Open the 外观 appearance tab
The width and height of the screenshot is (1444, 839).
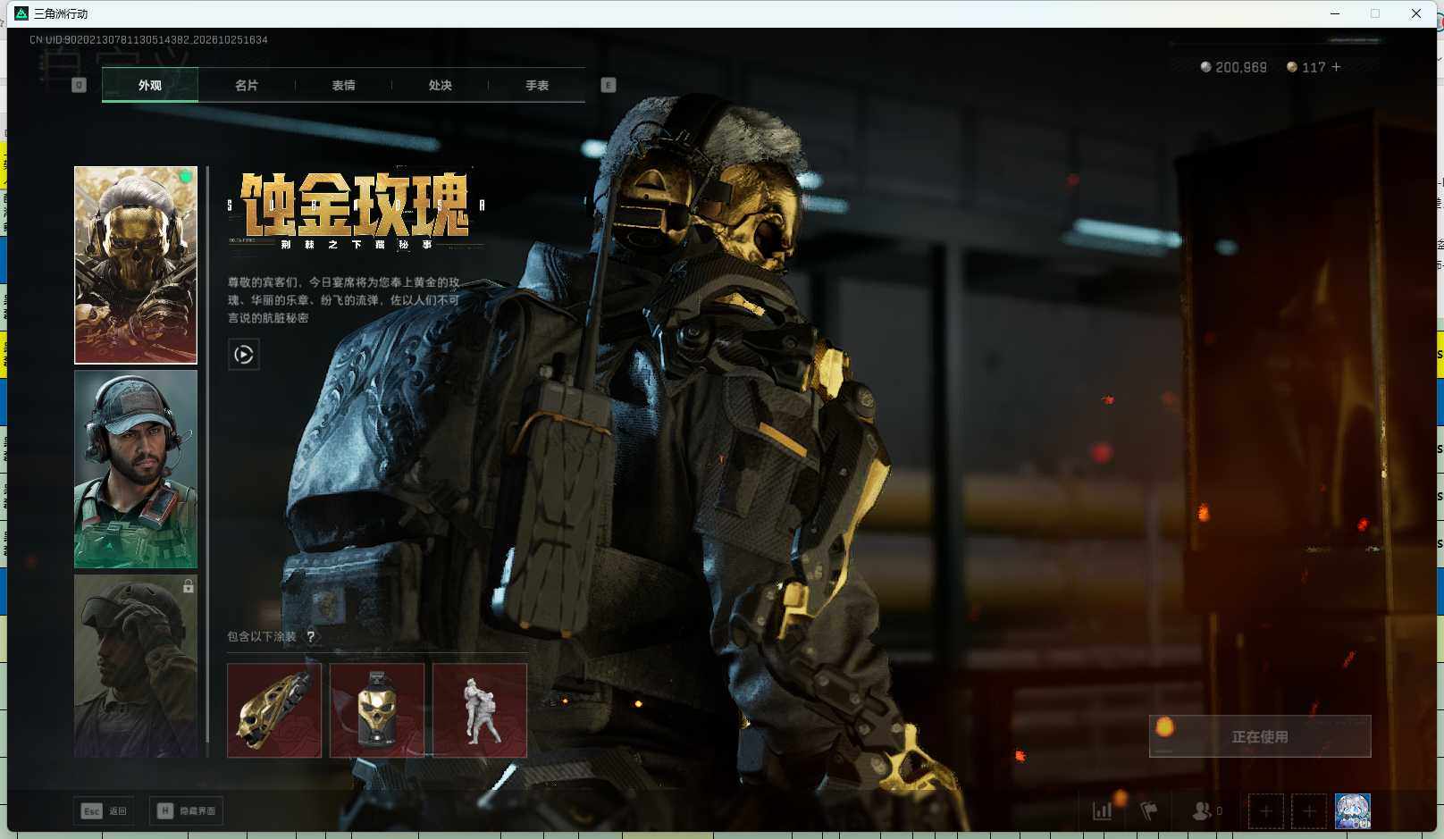click(x=150, y=85)
